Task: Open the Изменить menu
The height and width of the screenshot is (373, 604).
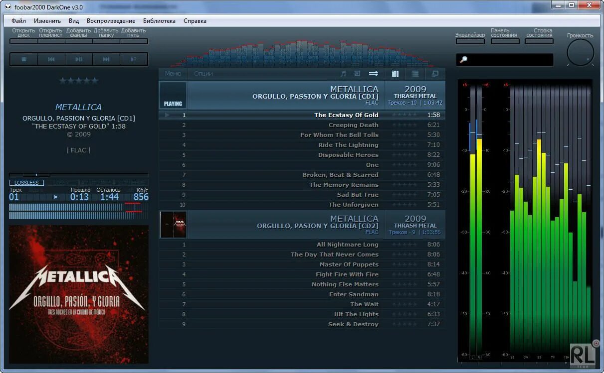Action: point(47,21)
